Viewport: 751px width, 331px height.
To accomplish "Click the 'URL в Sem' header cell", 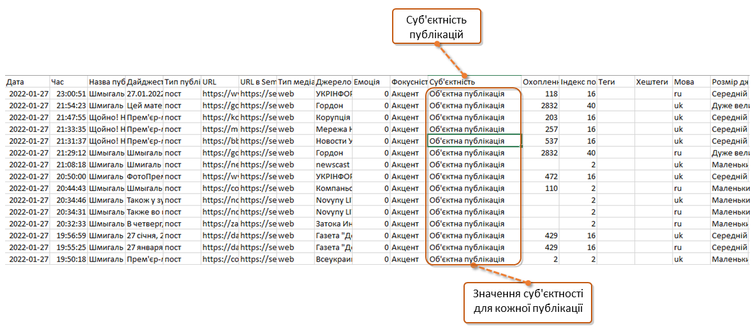I will [258, 81].
